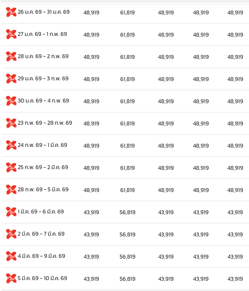Click AirAsia X logo beside 4 มี.ค. 69 row
Screen dimensions: 249x291
11,256
